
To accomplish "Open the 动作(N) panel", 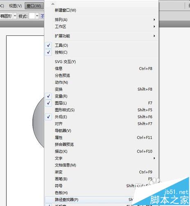I will coord(101,82).
